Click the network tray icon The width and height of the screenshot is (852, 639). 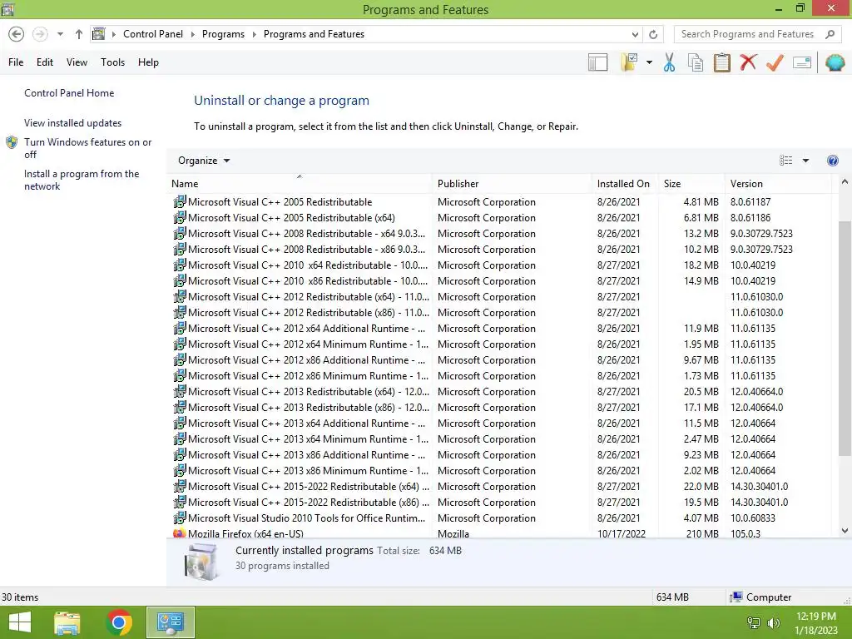coord(754,622)
